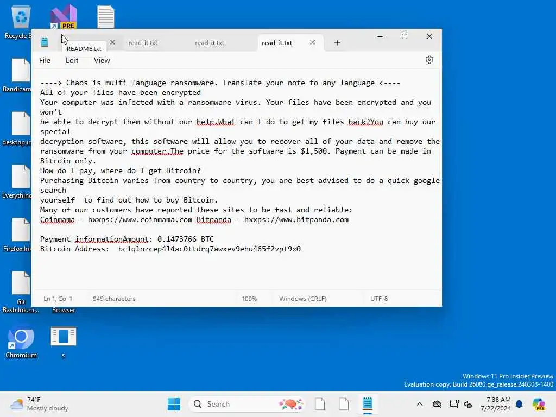Click the taskbar Search box
This screenshot has width=556, height=417.
(x=247, y=404)
